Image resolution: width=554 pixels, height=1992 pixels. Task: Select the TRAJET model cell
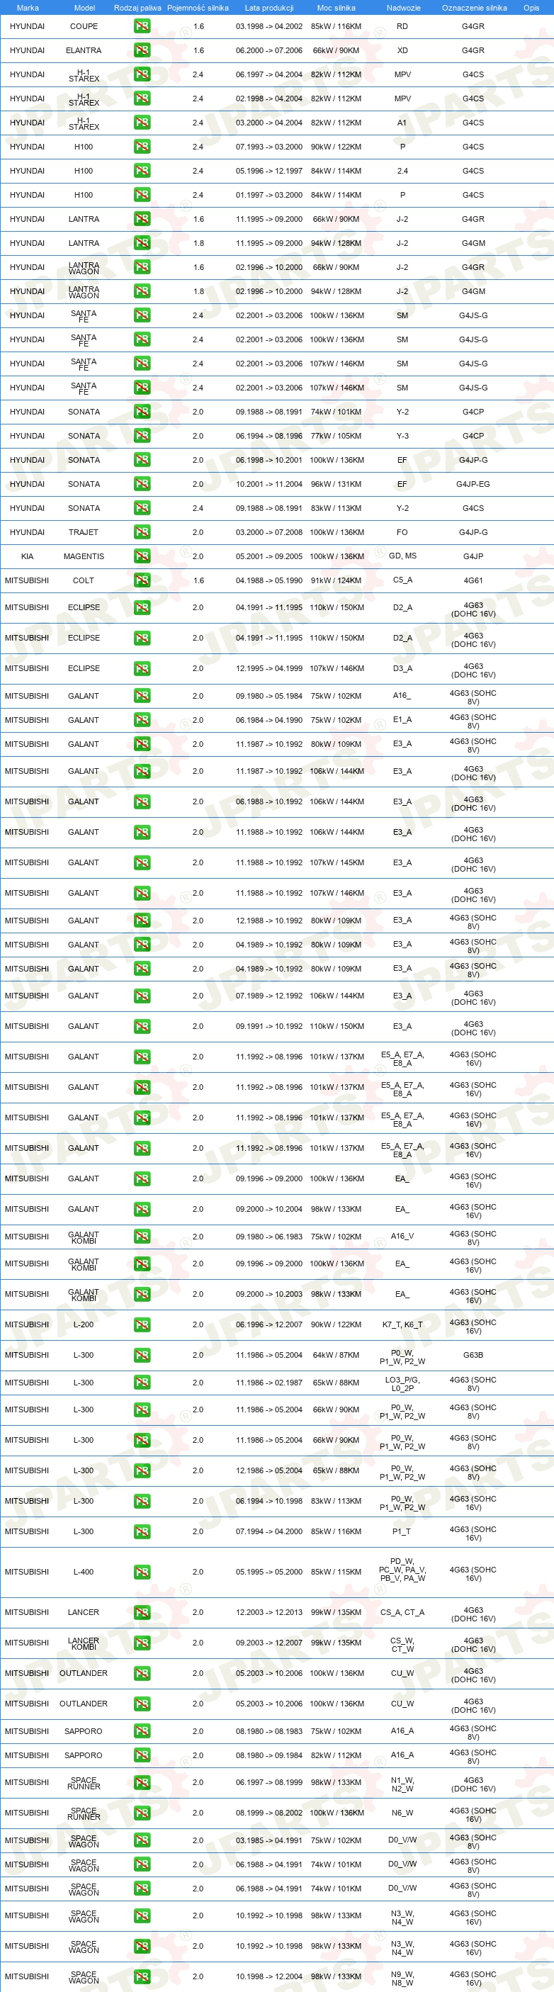(x=84, y=532)
